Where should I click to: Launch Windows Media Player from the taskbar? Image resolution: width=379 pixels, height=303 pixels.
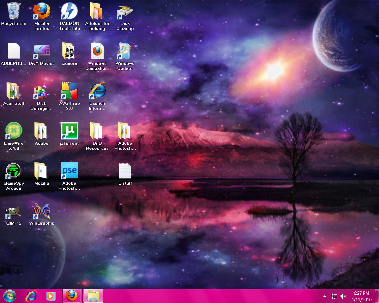point(51,296)
